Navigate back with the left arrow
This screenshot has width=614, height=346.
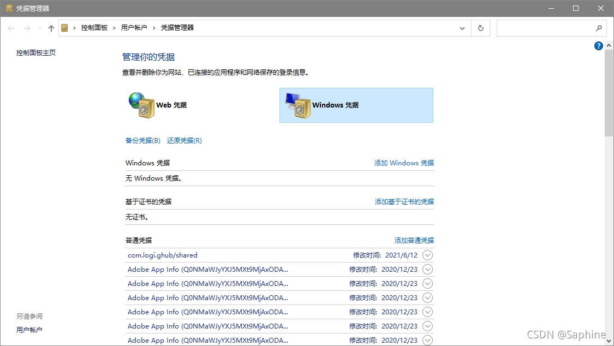tap(11, 28)
